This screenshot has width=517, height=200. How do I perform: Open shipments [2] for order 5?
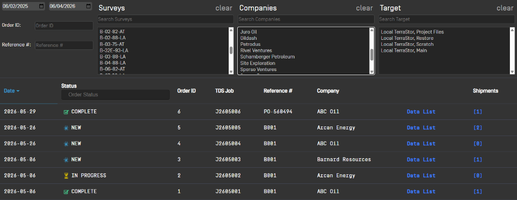coord(478,127)
